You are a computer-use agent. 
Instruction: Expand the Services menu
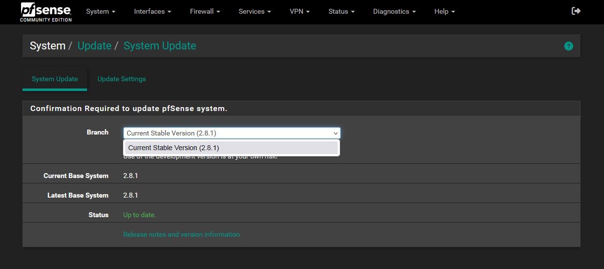(255, 11)
